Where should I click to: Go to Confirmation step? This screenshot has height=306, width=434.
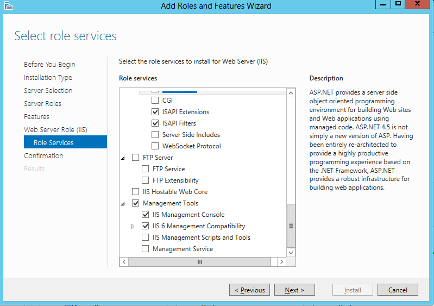(43, 155)
